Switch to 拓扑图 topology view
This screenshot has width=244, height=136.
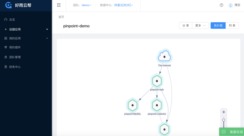tap(218, 25)
